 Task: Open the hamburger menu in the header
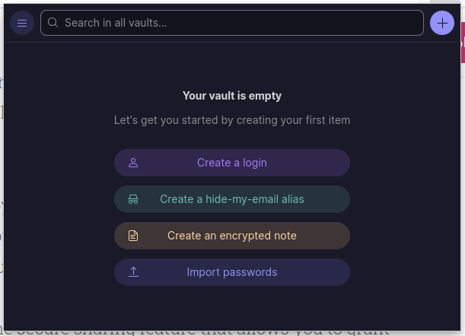(x=21, y=23)
